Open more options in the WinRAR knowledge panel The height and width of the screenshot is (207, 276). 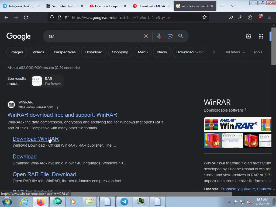246,110
